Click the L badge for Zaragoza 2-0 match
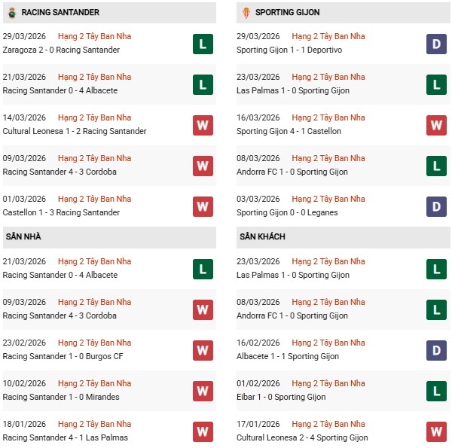452x448 pixels. point(202,44)
